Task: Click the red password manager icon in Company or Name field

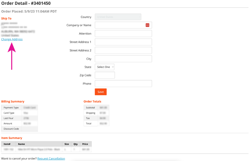Action: [x=147, y=25]
